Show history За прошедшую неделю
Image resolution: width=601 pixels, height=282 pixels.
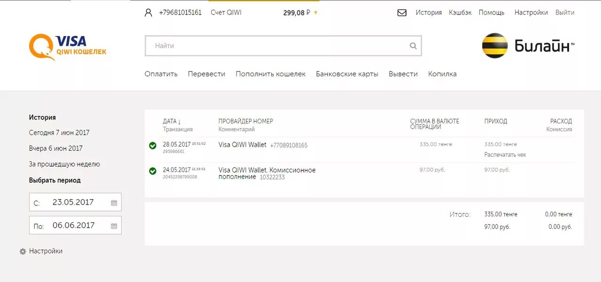64,164
